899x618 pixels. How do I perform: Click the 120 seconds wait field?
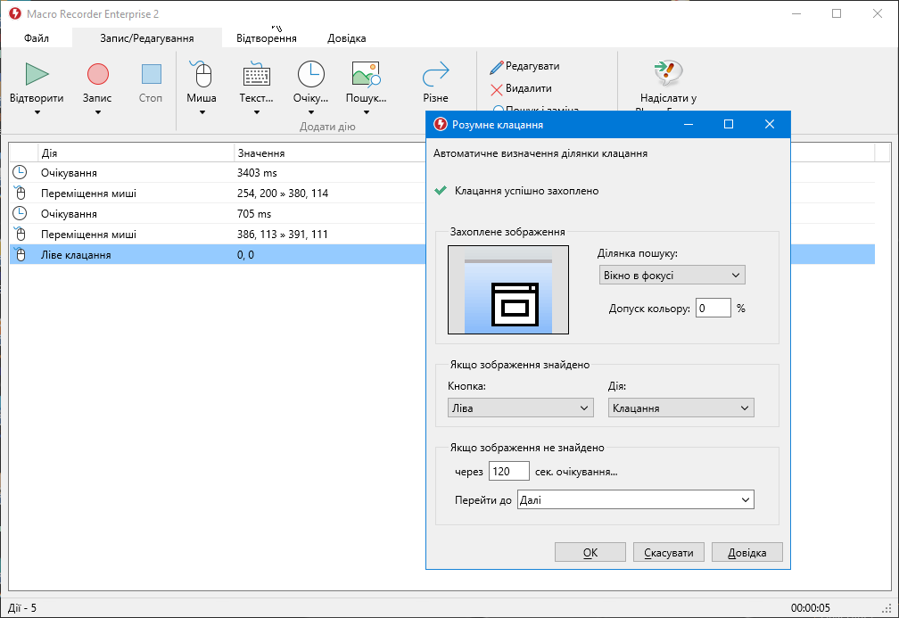pyautogui.click(x=508, y=471)
